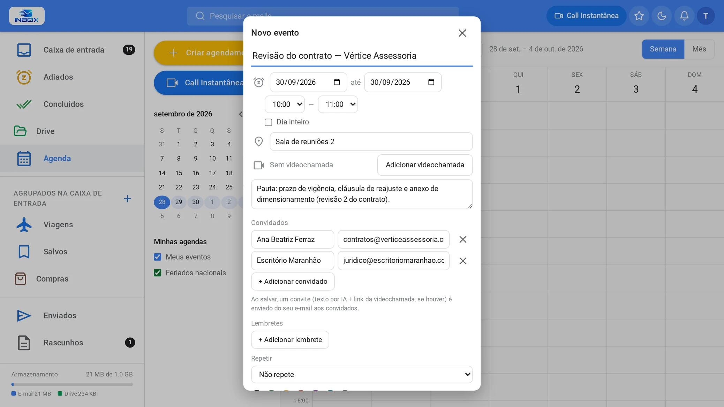724x407 pixels.
Task: Switch to Semana view tab
Action: (663, 49)
